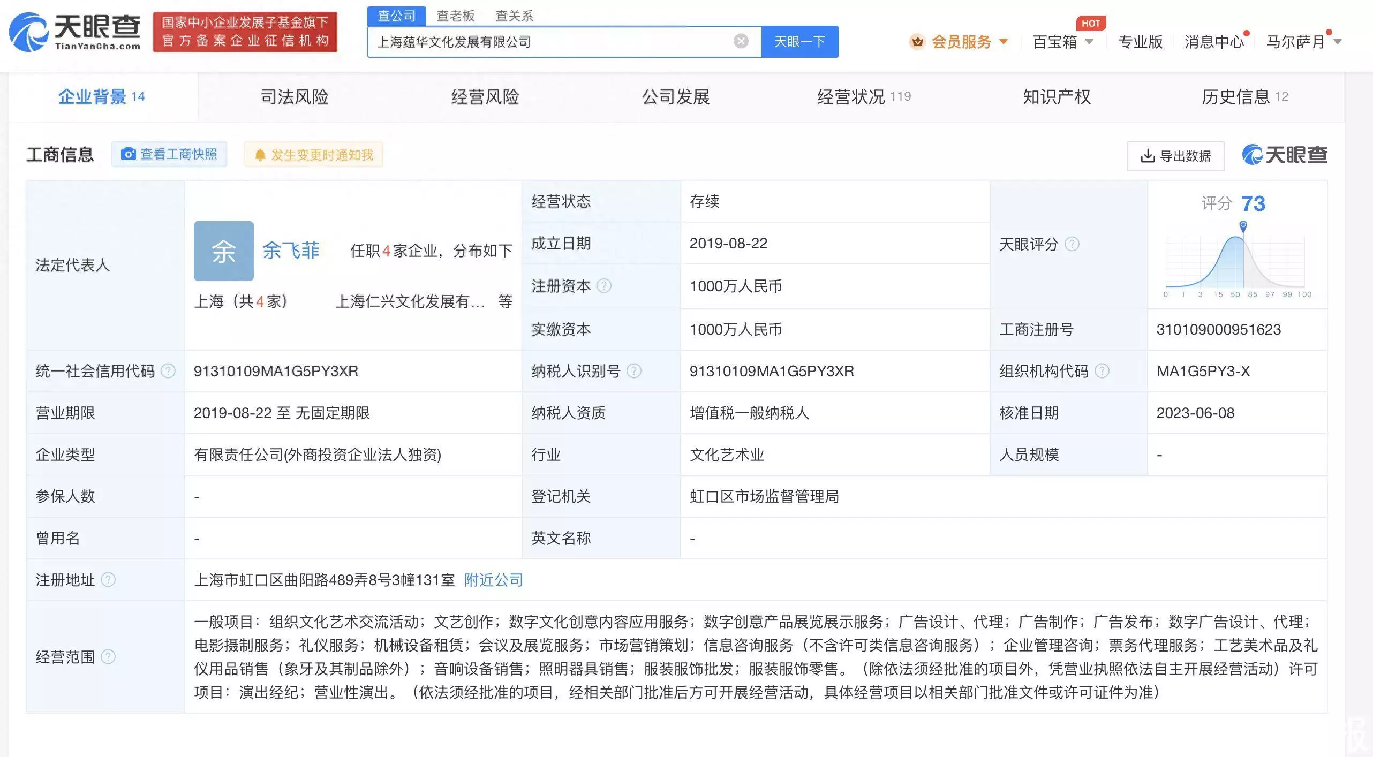Click the TianYanCha logo in header
The height and width of the screenshot is (757, 1373).
coord(74,32)
